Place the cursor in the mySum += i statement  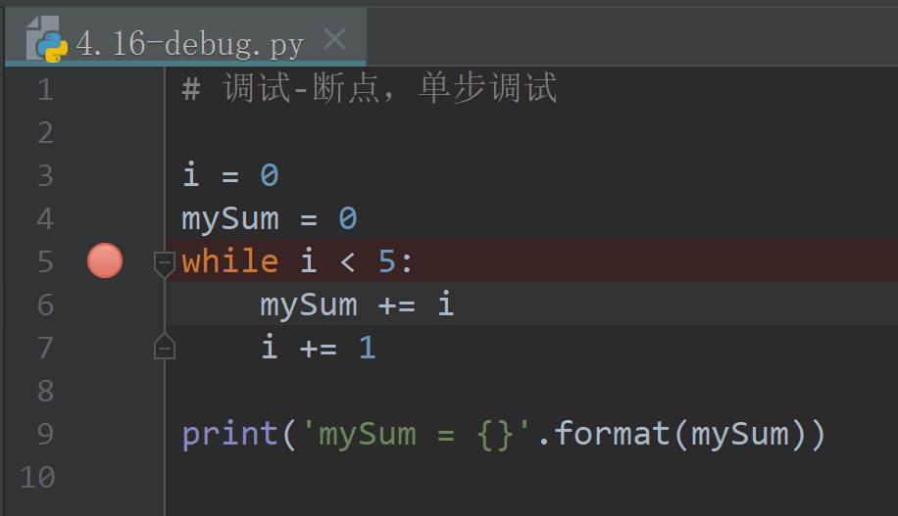click(x=357, y=305)
